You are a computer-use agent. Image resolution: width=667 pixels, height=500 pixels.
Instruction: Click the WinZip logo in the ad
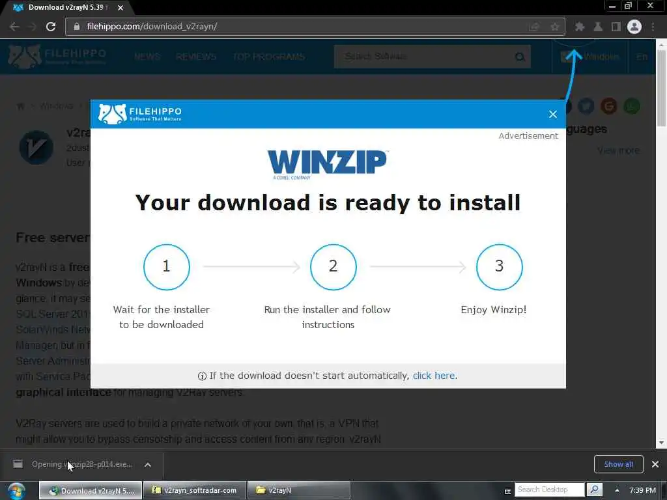click(x=327, y=165)
